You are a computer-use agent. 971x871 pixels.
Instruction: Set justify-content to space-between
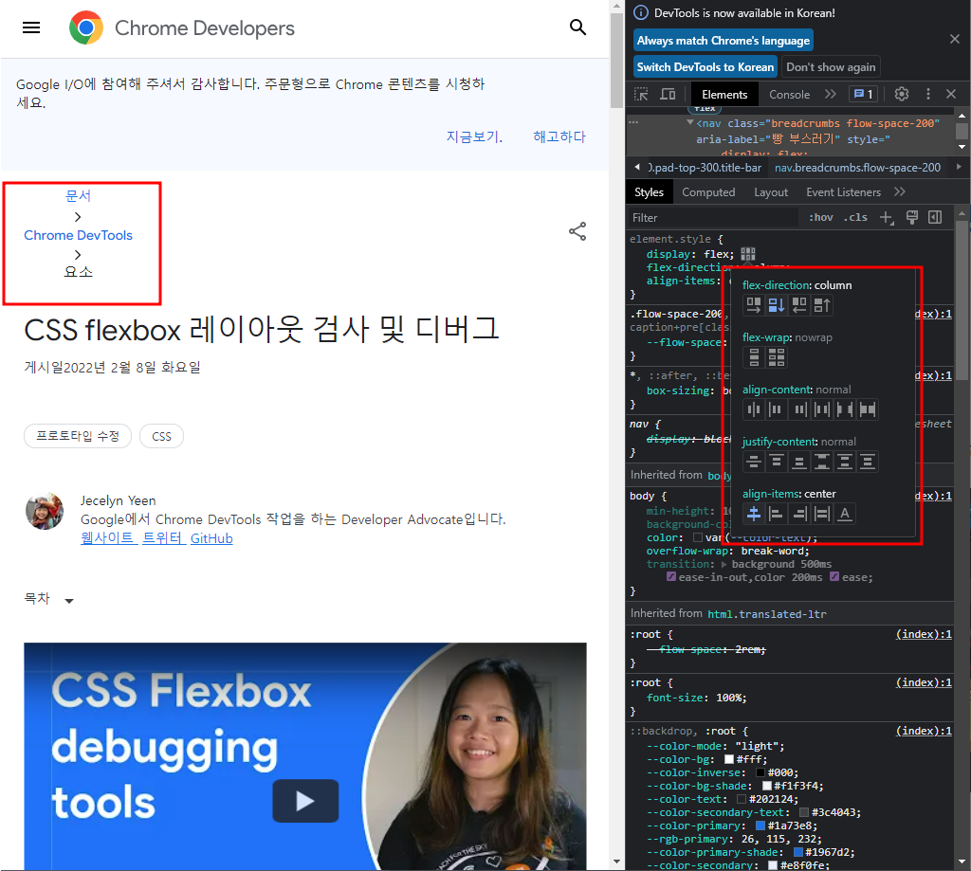[x=822, y=462]
